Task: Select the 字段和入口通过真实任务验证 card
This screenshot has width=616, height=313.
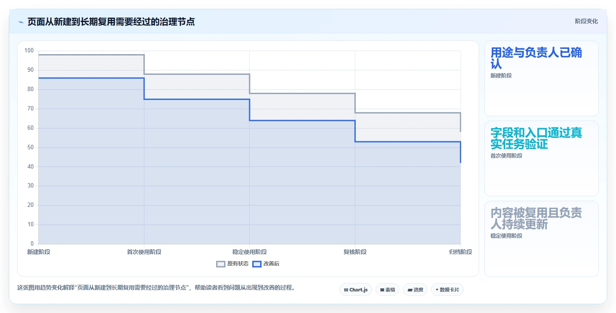Action: (x=542, y=158)
